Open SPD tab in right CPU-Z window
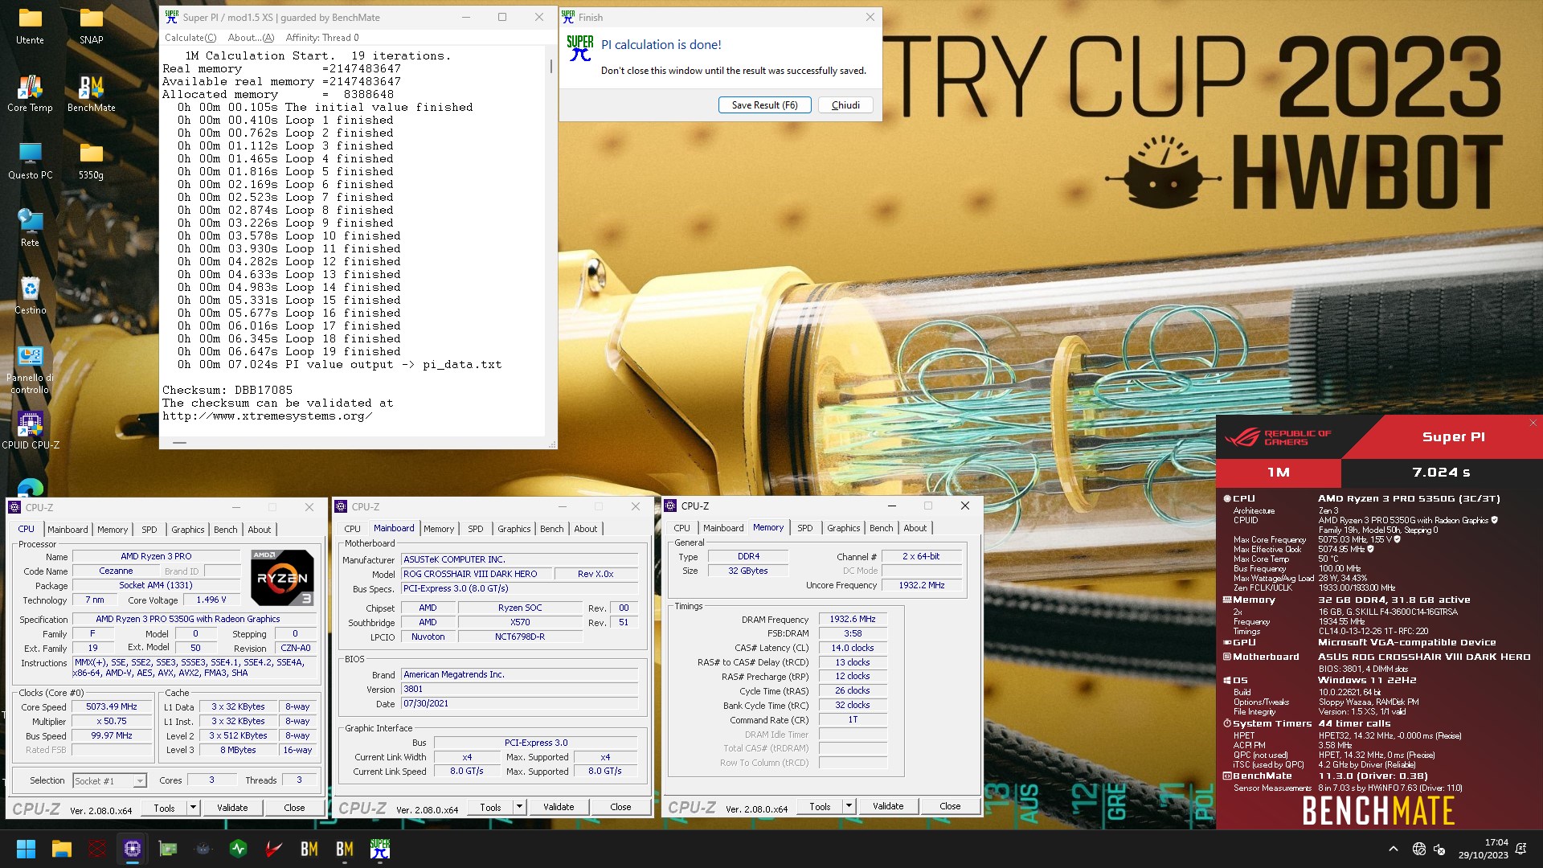Image resolution: width=1543 pixels, height=868 pixels. point(805,528)
